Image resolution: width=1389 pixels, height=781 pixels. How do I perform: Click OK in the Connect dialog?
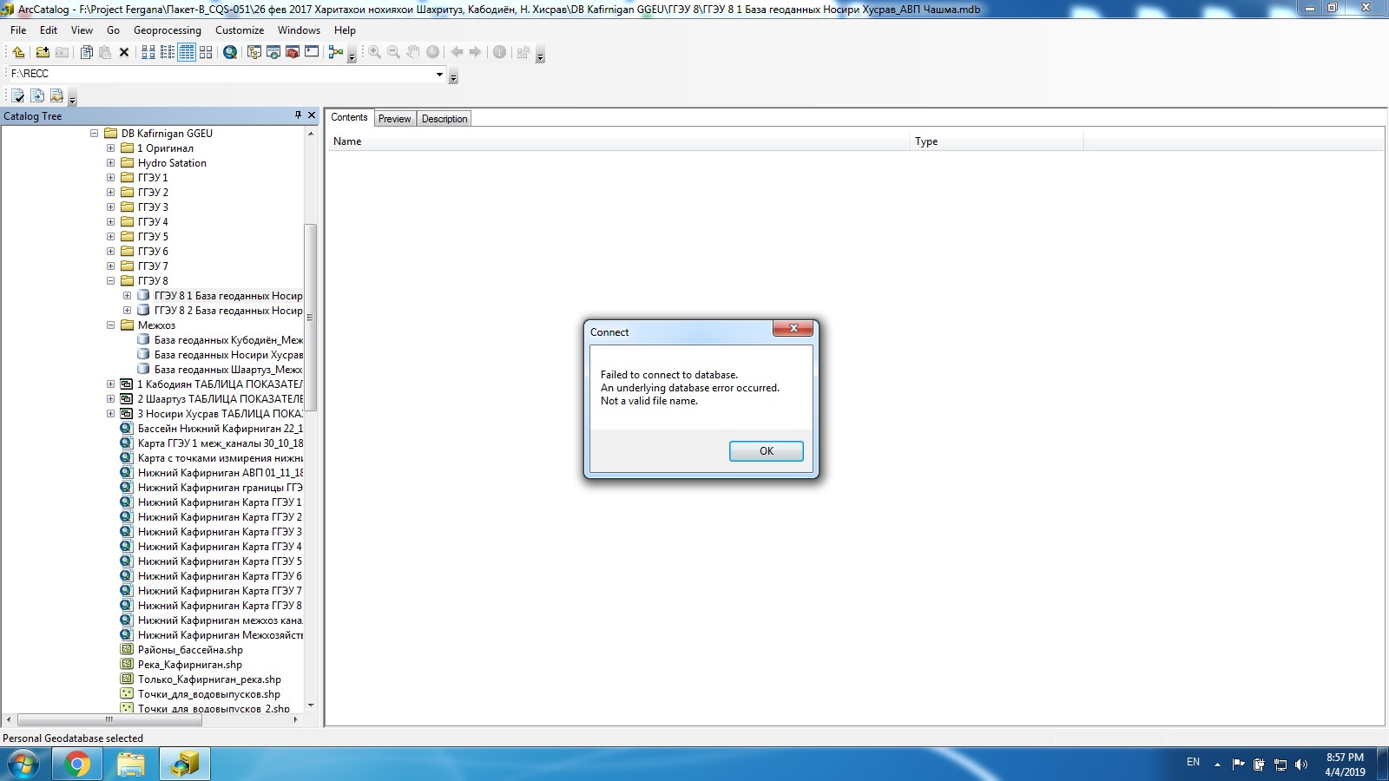pyautogui.click(x=767, y=451)
